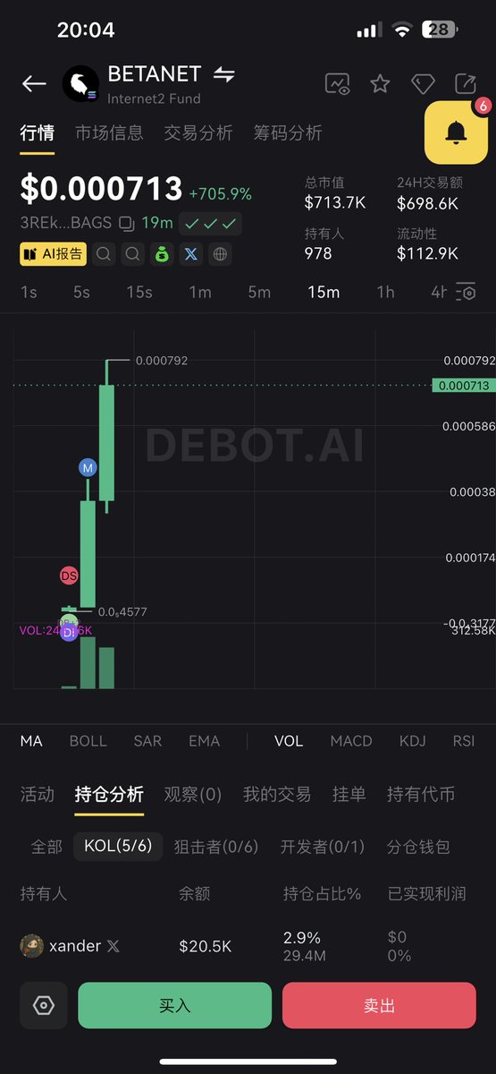The width and height of the screenshot is (496, 1074).
Task: Open the X (Twitter) link icon
Action: [190, 254]
